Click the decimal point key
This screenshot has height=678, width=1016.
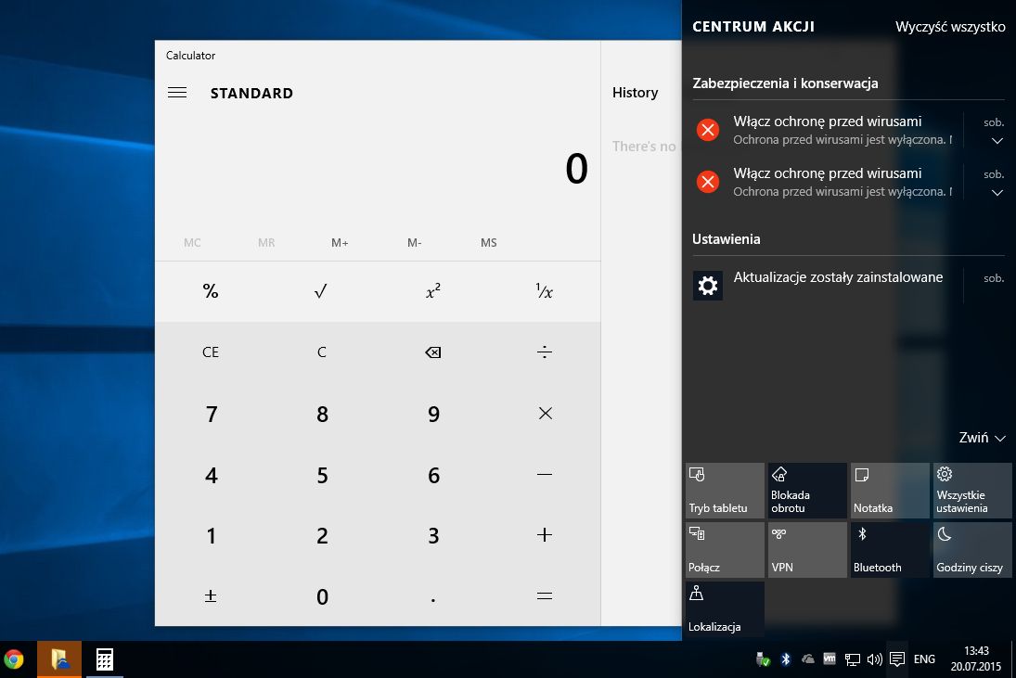[x=432, y=595]
